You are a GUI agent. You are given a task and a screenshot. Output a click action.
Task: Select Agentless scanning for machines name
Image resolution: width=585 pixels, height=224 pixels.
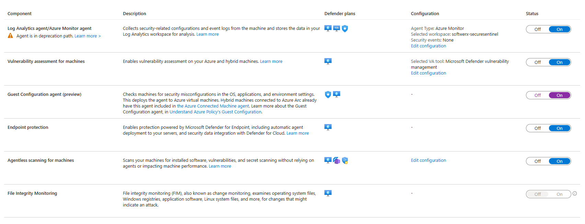41,160
